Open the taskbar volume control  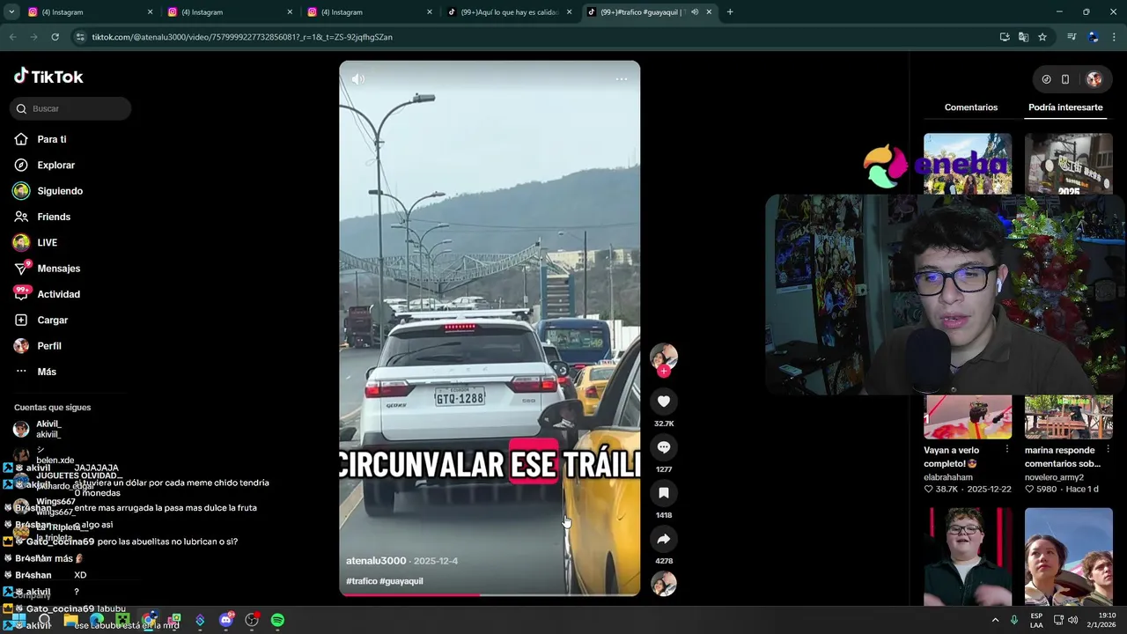1072,620
